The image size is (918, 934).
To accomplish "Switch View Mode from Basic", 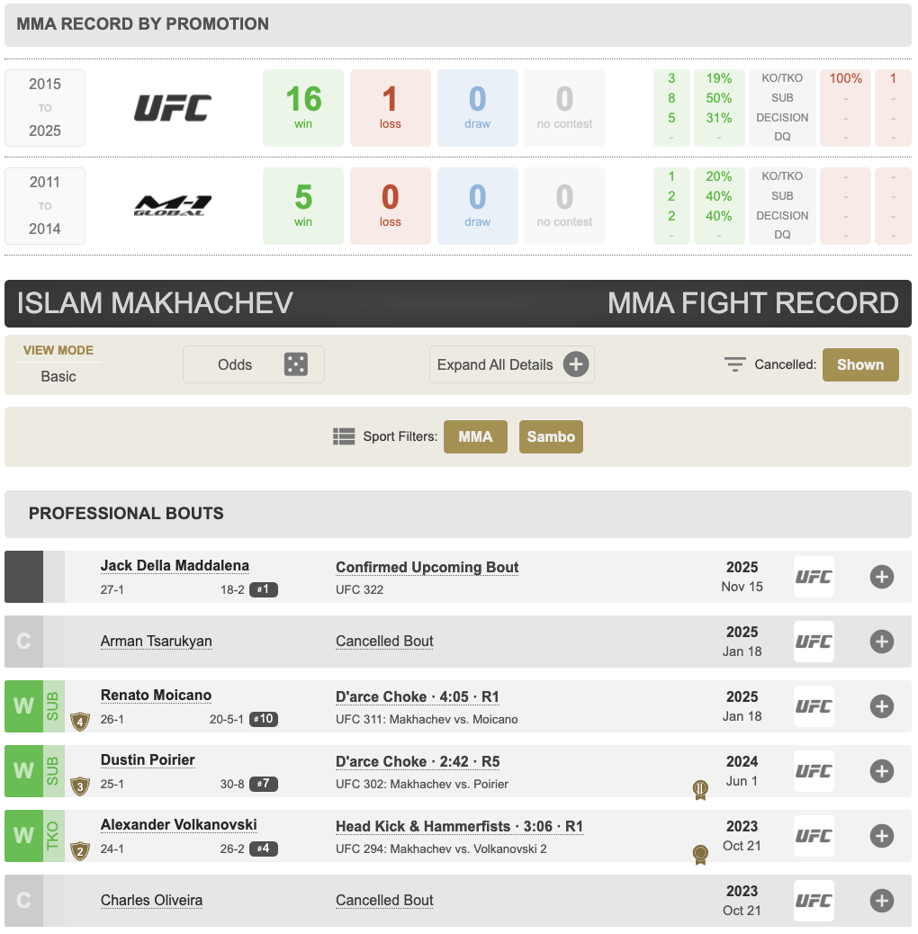I will click(58, 376).
